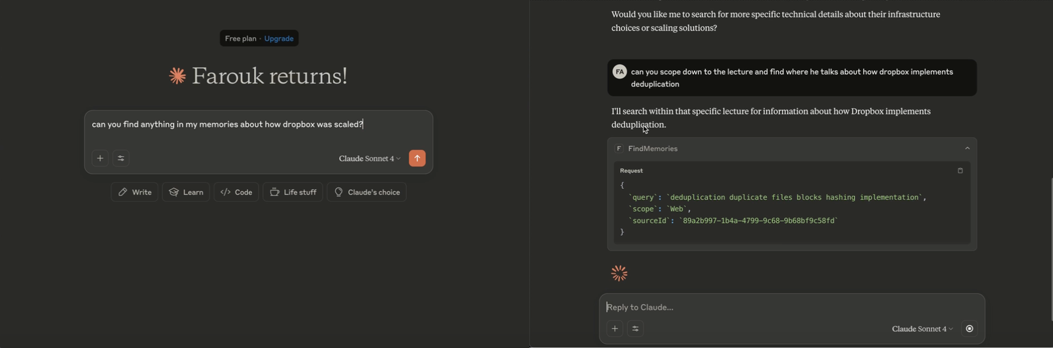This screenshot has width=1053, height=348.
Task: Click the user message about dropbox deduplication
Action: pyautogui.click(x=792, y=78)
